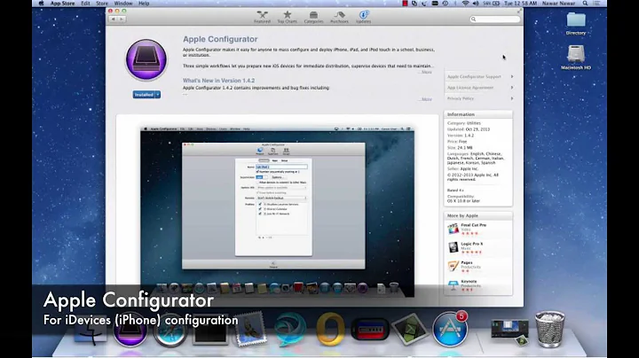Open the Categories section
The height and width of the screenshot is (358, 639).
tap(313, 17)
